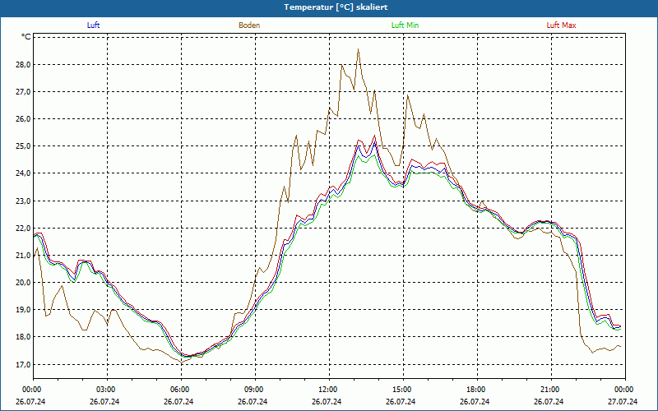658x411 pixels.
Task: Click the 21:00 time axis label
Action: click(549, 390)
